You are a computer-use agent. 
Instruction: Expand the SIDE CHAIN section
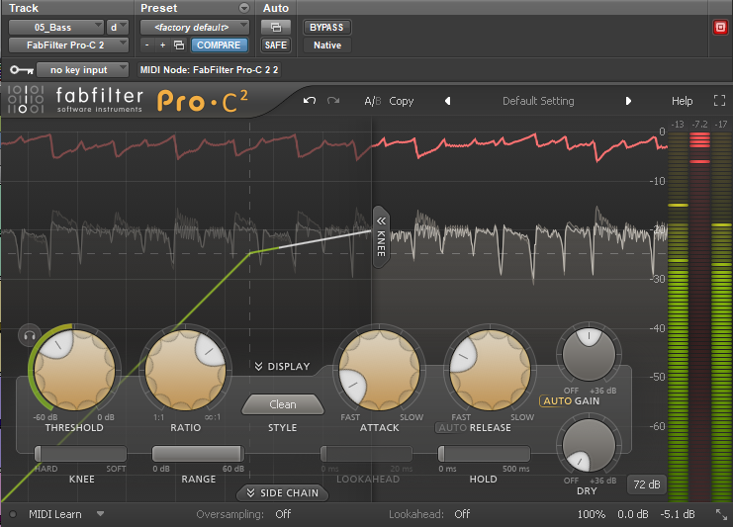tap(282, 493)
